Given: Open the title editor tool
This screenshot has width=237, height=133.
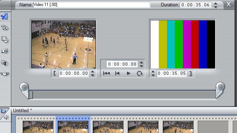Looking at the screenshot, I should pyautogui.click(x=5, y=28).
